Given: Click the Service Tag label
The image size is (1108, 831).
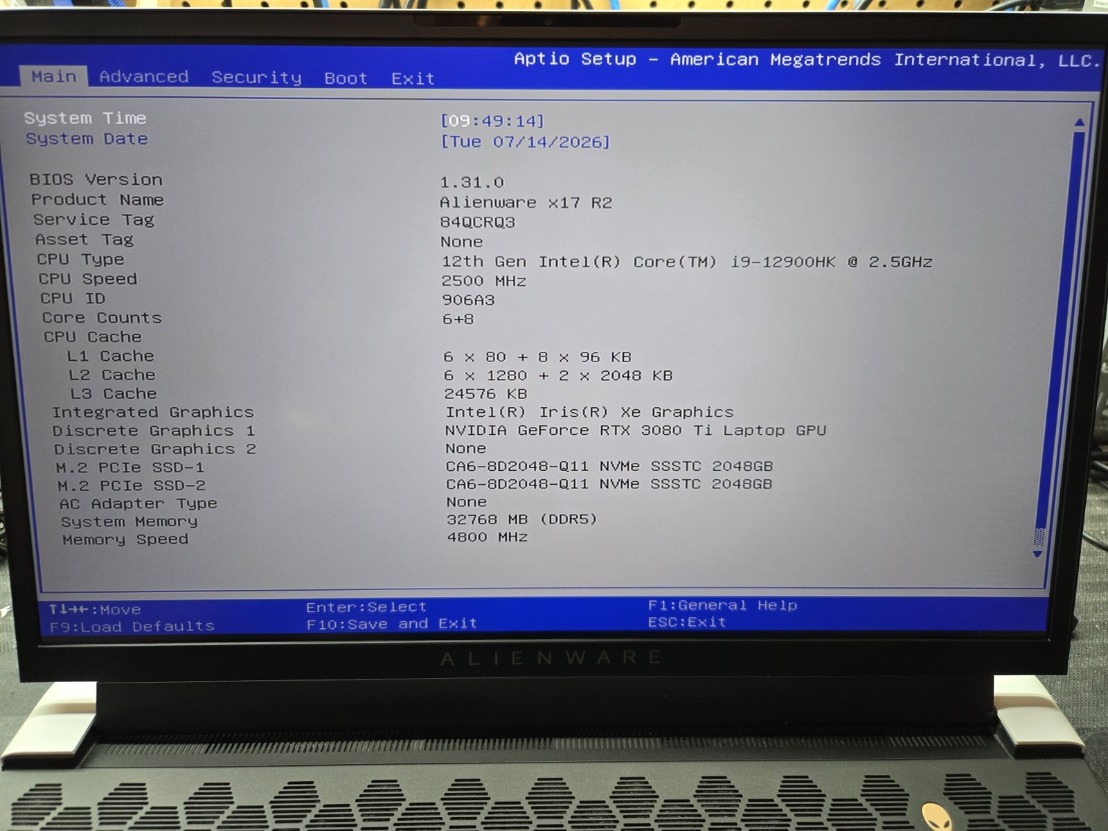Looking at the screenshot, I should click(93, 220).
